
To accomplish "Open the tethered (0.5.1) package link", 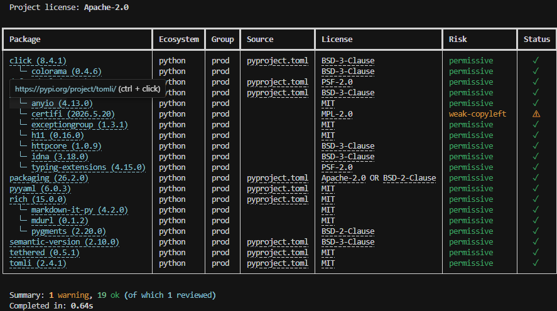I will click(x=45, y=253).
